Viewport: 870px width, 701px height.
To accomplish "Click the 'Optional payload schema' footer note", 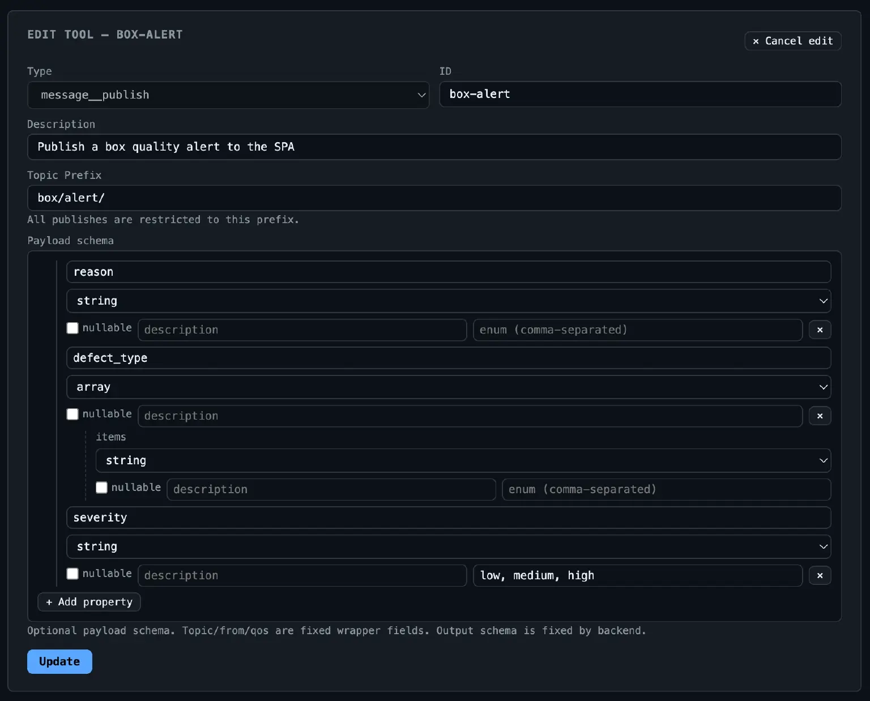I will tap(336, 631).
